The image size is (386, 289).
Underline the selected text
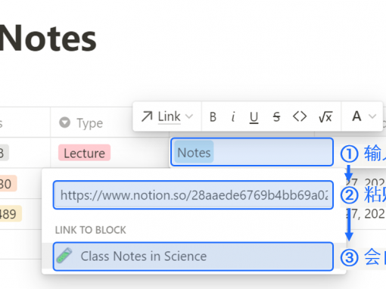pos(254,117)
